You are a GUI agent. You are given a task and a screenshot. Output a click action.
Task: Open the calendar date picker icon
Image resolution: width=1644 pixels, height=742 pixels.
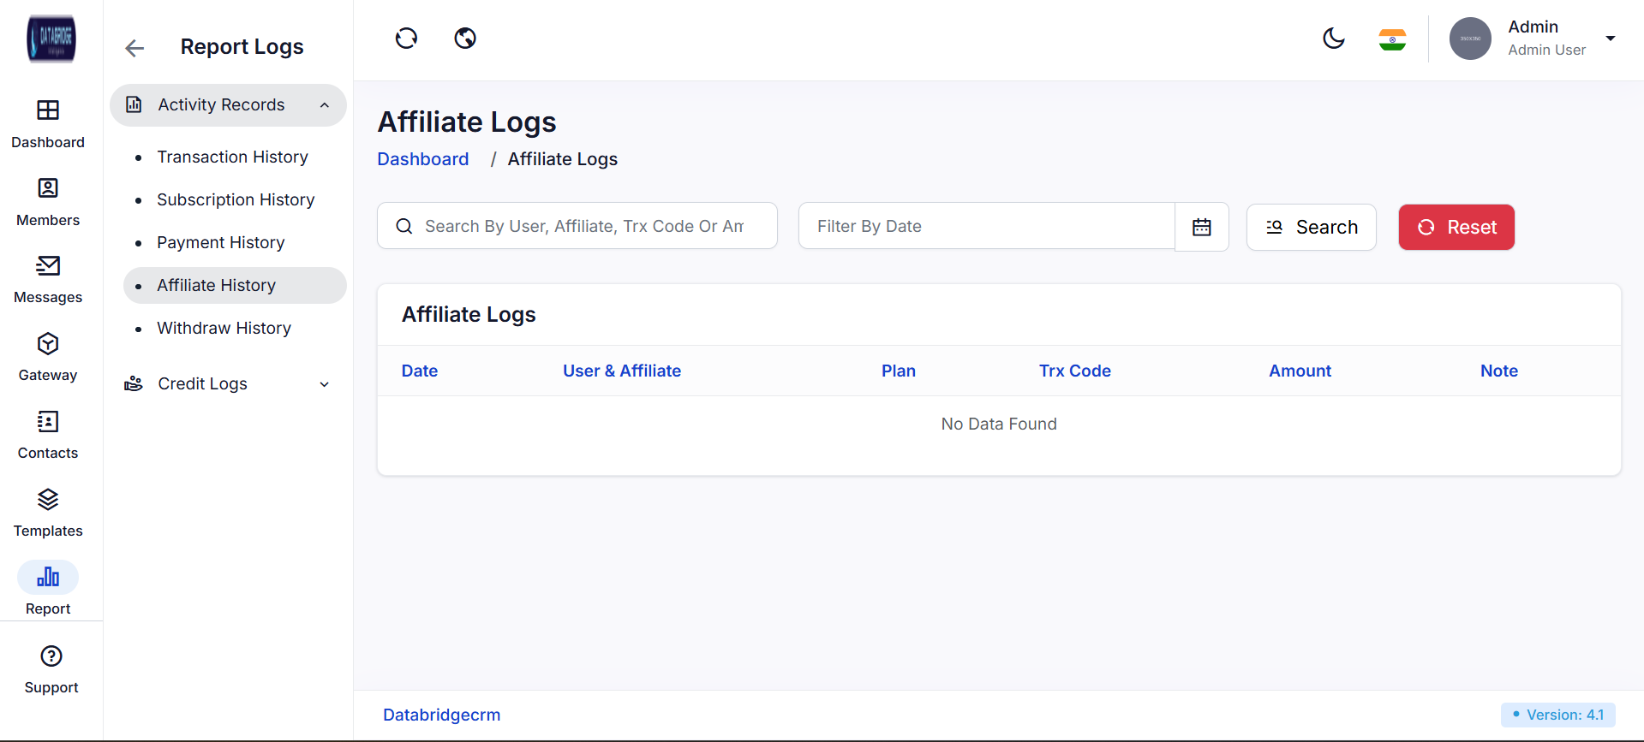click(1202, 227)
